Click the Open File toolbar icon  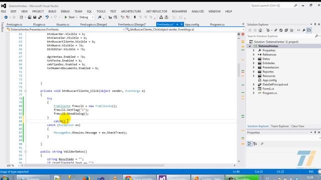[x=30, y=17]
